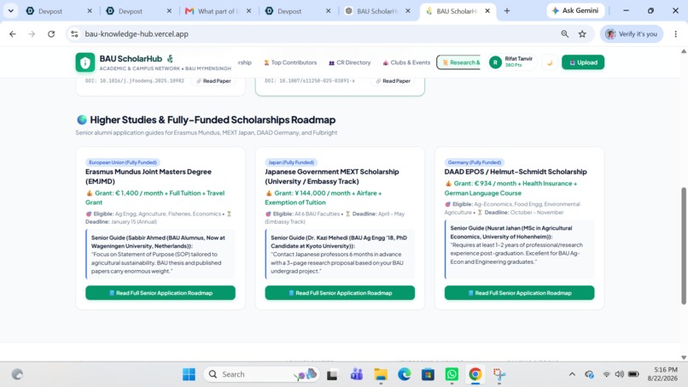688x387 pixels.
Task: Open Task View in taskbar
Action: (332, 374)
